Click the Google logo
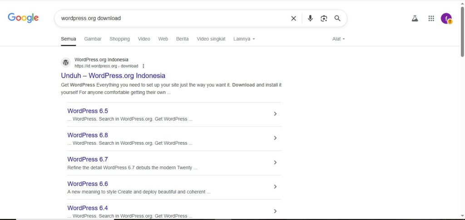 [23, 18]
